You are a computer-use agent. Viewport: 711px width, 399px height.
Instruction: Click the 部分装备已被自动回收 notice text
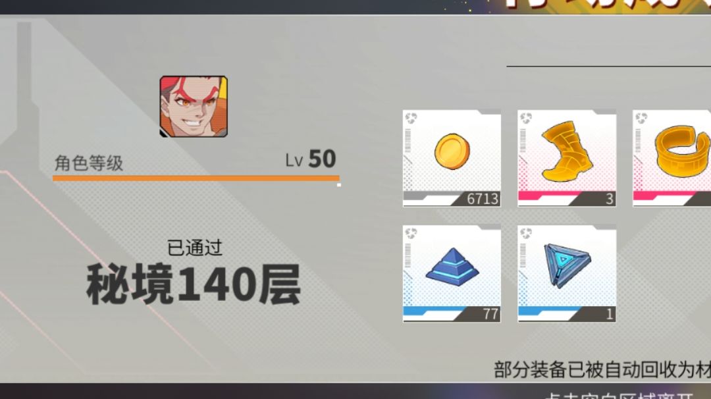pyautogui.click(x=602, y=370)
